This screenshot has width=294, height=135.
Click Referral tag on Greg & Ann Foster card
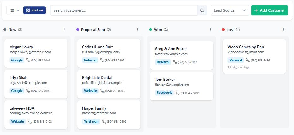click(163, 62)
